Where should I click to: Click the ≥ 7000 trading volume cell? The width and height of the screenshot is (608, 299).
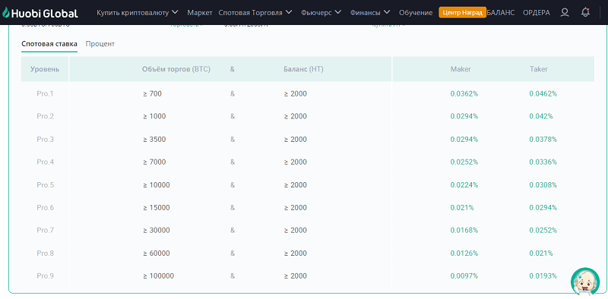[x=154, y=162]
